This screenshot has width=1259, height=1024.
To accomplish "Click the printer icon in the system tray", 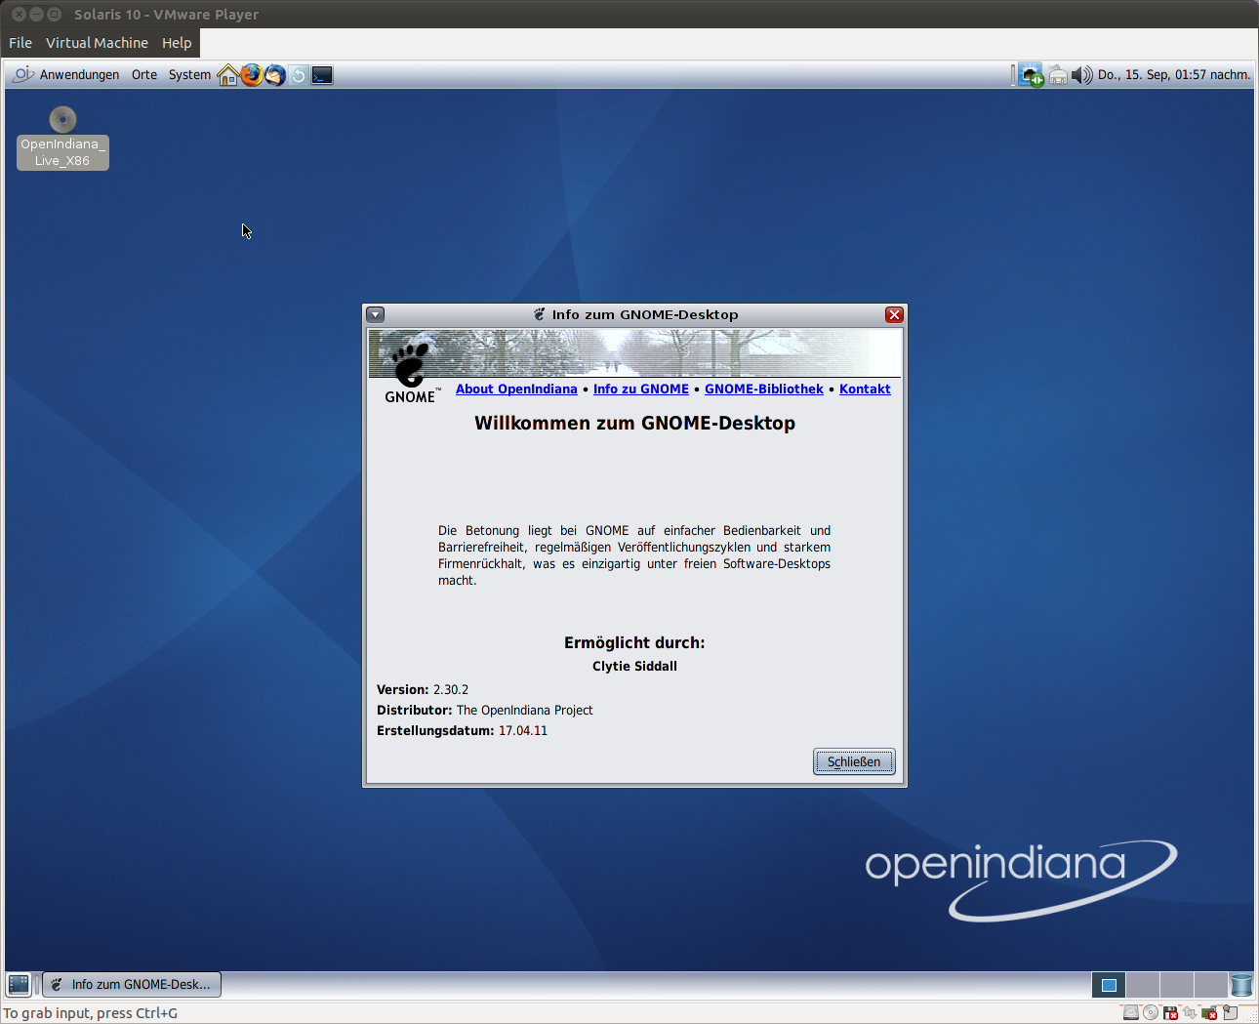I will (x=1058, y=74).
